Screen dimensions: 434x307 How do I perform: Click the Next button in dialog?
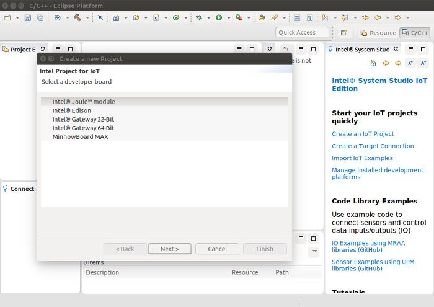pyautogui.click(x=170, y=249)
